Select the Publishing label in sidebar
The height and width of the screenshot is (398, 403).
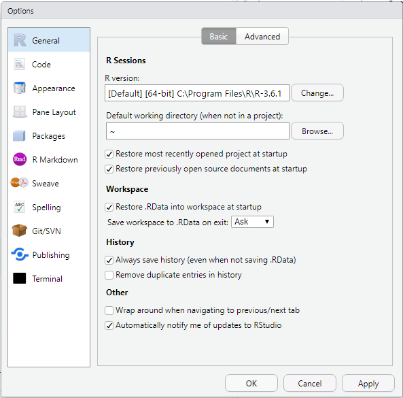[x=51, y=255]
